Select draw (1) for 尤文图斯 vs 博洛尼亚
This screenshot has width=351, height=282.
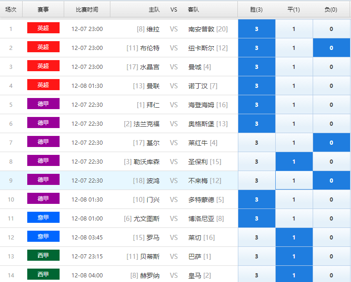pos(294,218)
